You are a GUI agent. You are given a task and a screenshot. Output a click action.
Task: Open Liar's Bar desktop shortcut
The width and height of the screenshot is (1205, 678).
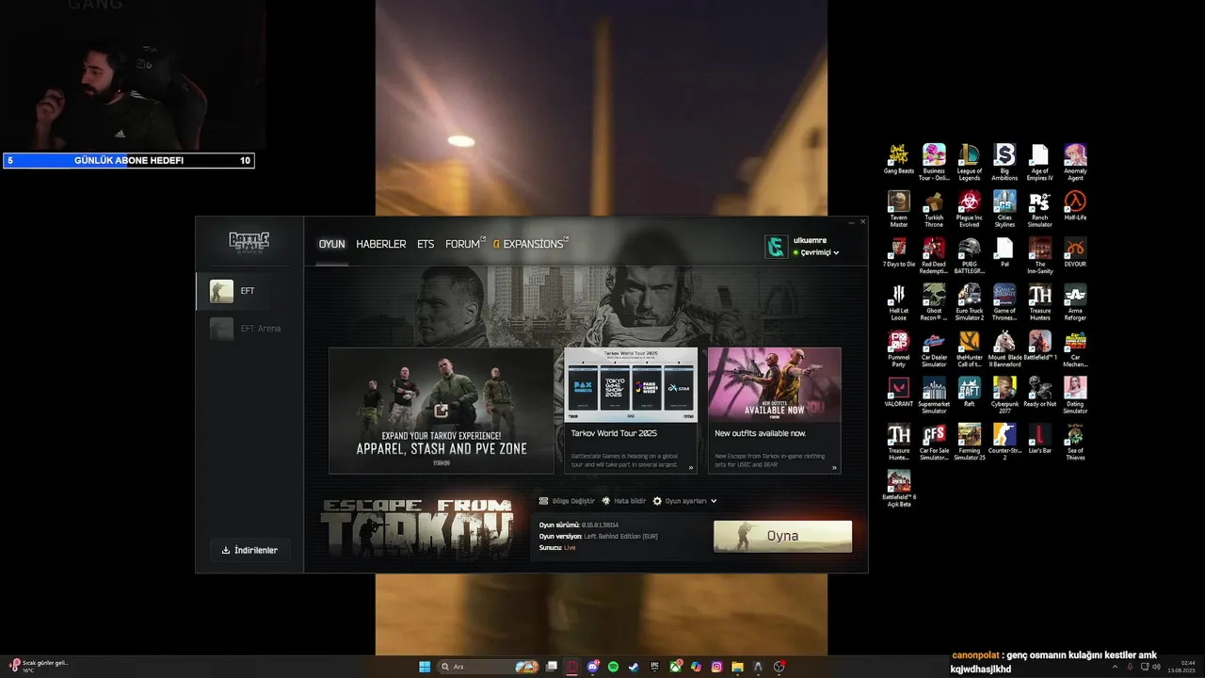tap(1039, 439)
